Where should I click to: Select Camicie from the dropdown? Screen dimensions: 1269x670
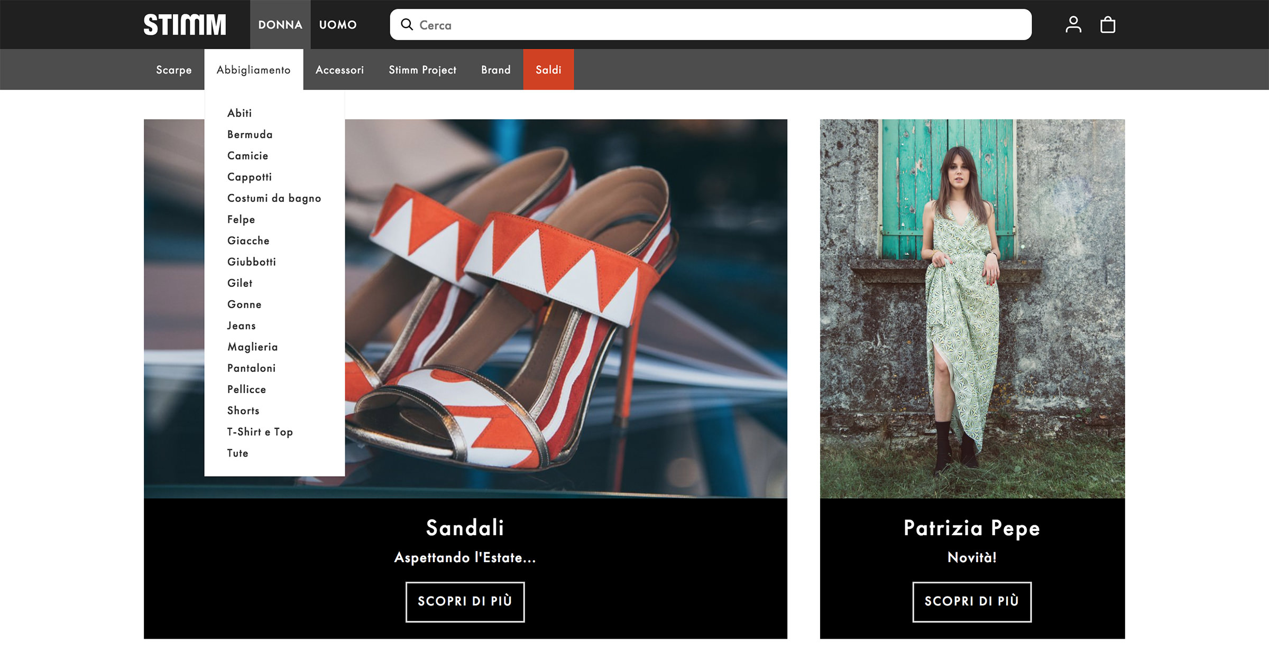248,155
